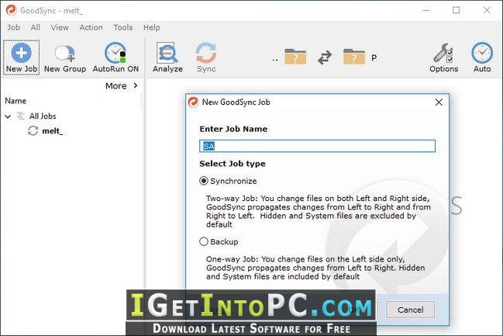The width and height of the screenshot is (503, 336).
Task: Click the Analyze magnifier icon
Action: [167, 54]
